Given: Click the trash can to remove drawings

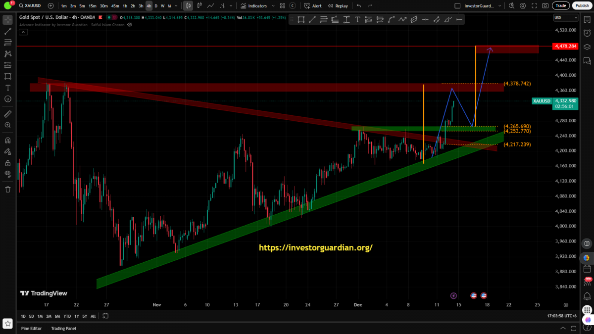Looking at the screenshot, I should click(8, 189).
